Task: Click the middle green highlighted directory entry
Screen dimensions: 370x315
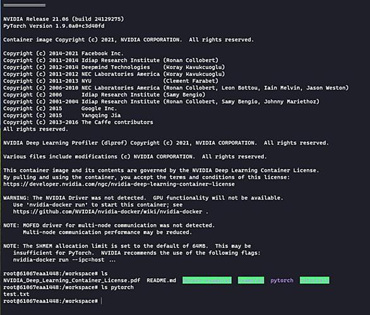Action: coord(251,280)
